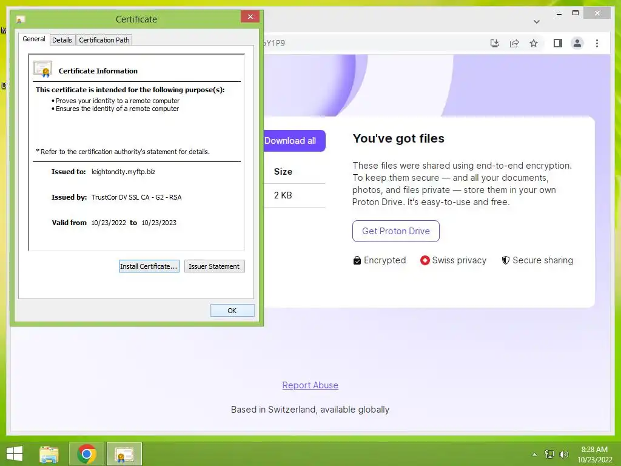Click the Chrome install app icon
621x466 pixels.
coord(495,43)
